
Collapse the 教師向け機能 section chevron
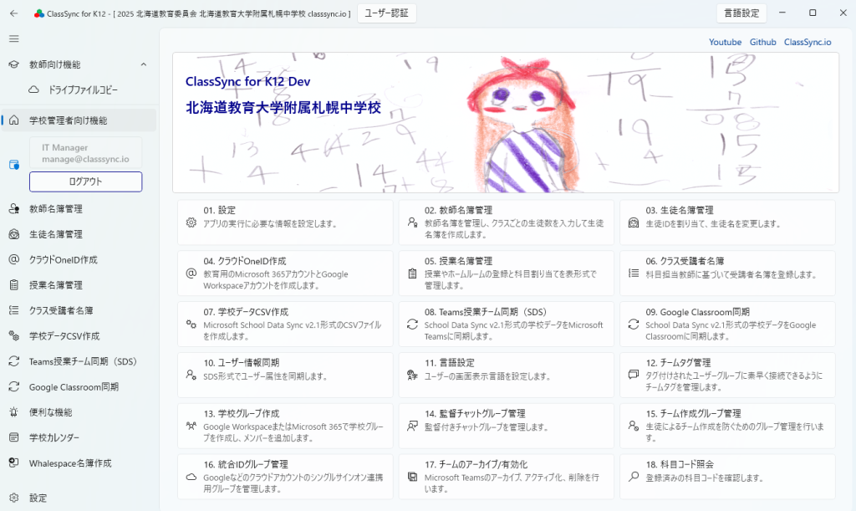click(143, 64)
